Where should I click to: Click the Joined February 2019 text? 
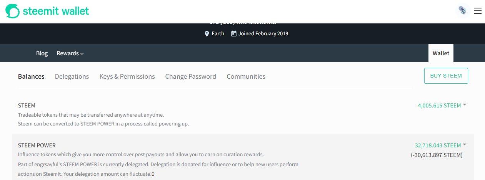coord(263,33)
